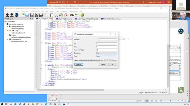Open the CC3D Python menu
The width and height of the screenshot is (190, 106).
pyautogui.click(x=35, y=11)
